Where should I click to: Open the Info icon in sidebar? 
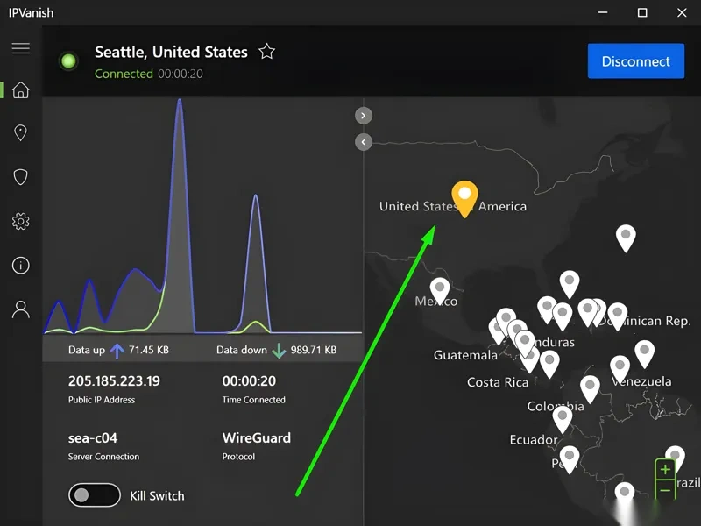[x=20, y=266]
